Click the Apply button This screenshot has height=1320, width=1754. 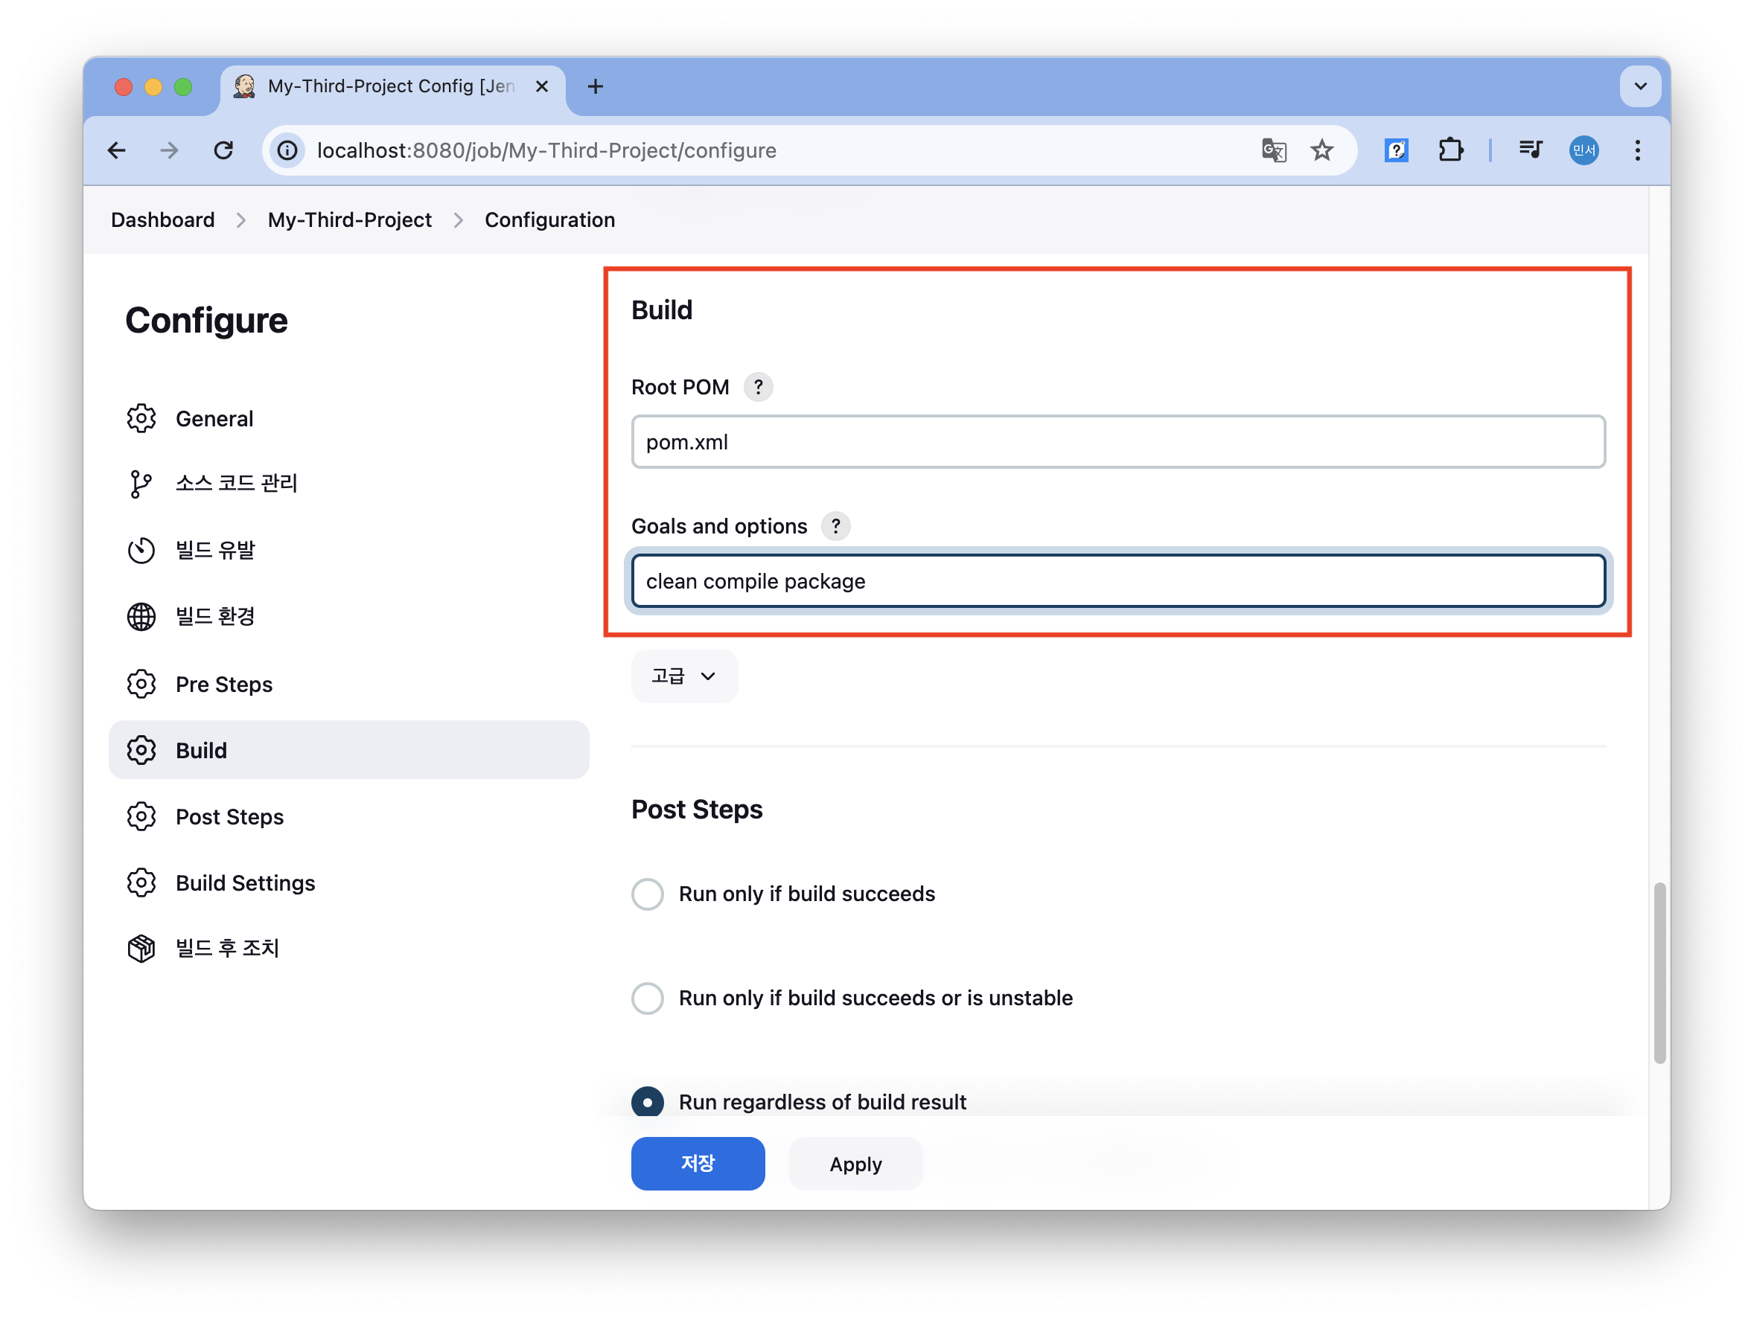tap(855, 1163)
